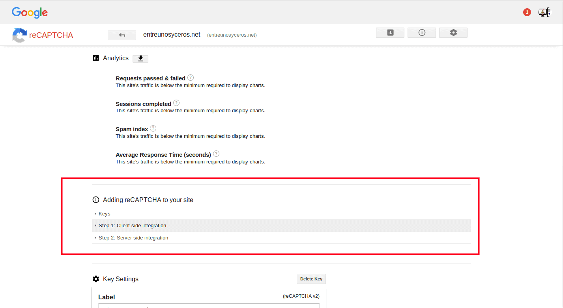Click the back arrow button
Screen dimensions: 563x308
click(122, 35)
